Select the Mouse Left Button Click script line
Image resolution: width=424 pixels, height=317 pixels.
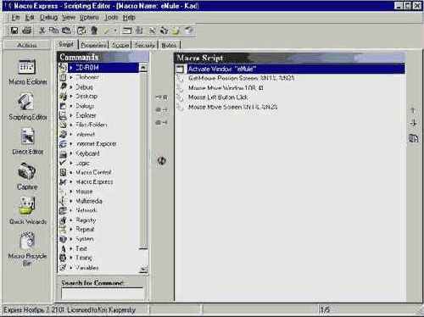pyautogui.click(x=218, y=97)
